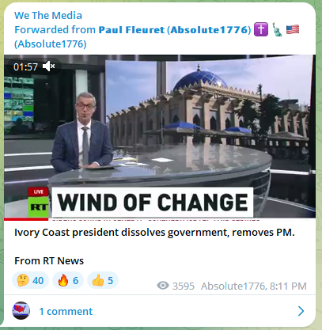Click the WIND OF CHANGE headline banner
322x330 pixels.
click(152, 203)
